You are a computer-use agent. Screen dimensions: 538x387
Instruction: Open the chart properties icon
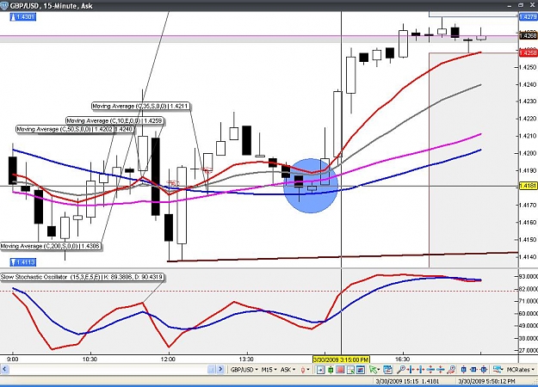387,370
